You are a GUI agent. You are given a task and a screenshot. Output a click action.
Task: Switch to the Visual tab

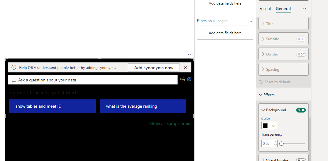265,9
